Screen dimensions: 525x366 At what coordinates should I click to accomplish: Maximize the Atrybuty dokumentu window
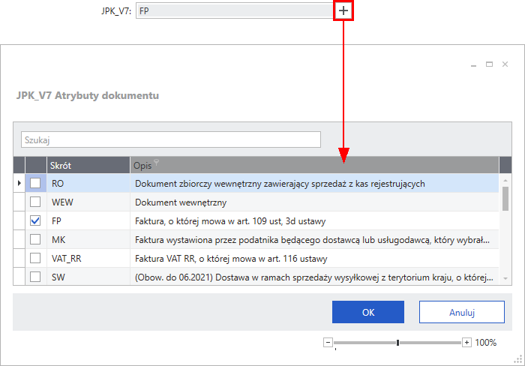point(489,65)
